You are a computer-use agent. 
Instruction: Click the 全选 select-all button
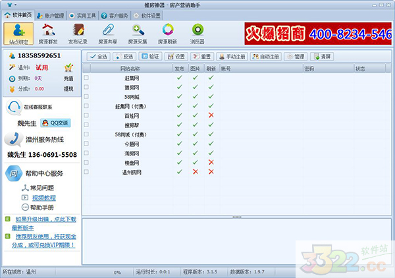click(x=99, y=57)
